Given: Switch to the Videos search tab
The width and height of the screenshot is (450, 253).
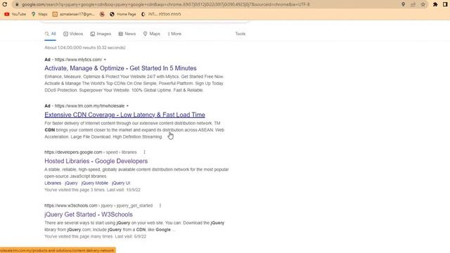Looking at the screenshot, I should click(x=73, y=34).
